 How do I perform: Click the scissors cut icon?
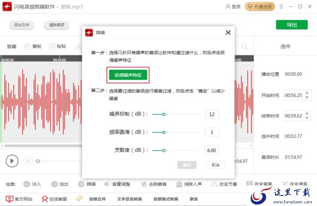point(78,46)
